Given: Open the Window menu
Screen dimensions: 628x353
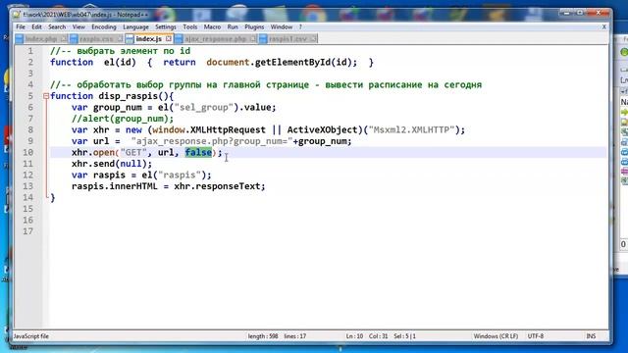Looking at the screenshot, I should click(x=282, y=26).
